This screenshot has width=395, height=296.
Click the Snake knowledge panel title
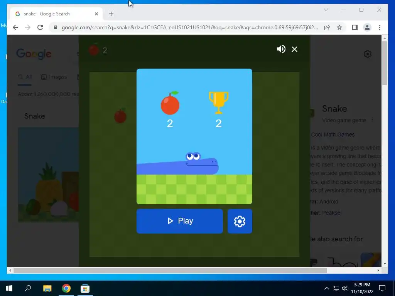(x=334, y=109)
